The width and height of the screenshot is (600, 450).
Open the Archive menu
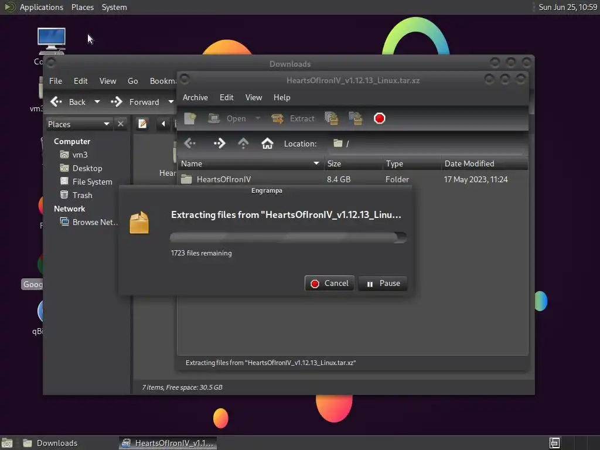[x=195, y=98]
